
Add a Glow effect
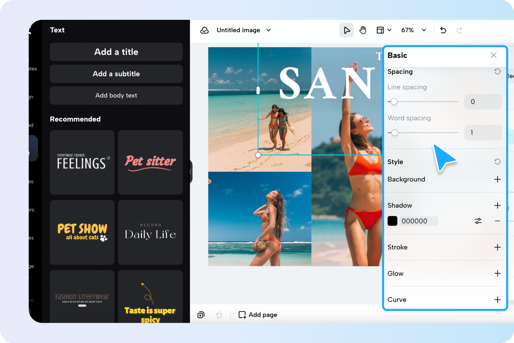pos(498,273)
